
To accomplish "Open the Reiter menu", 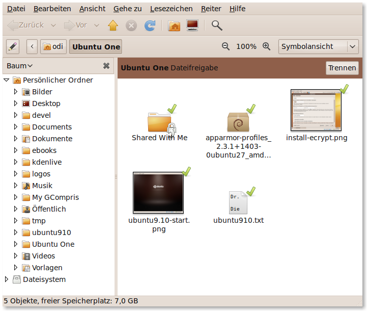I will tap(211, 9).
